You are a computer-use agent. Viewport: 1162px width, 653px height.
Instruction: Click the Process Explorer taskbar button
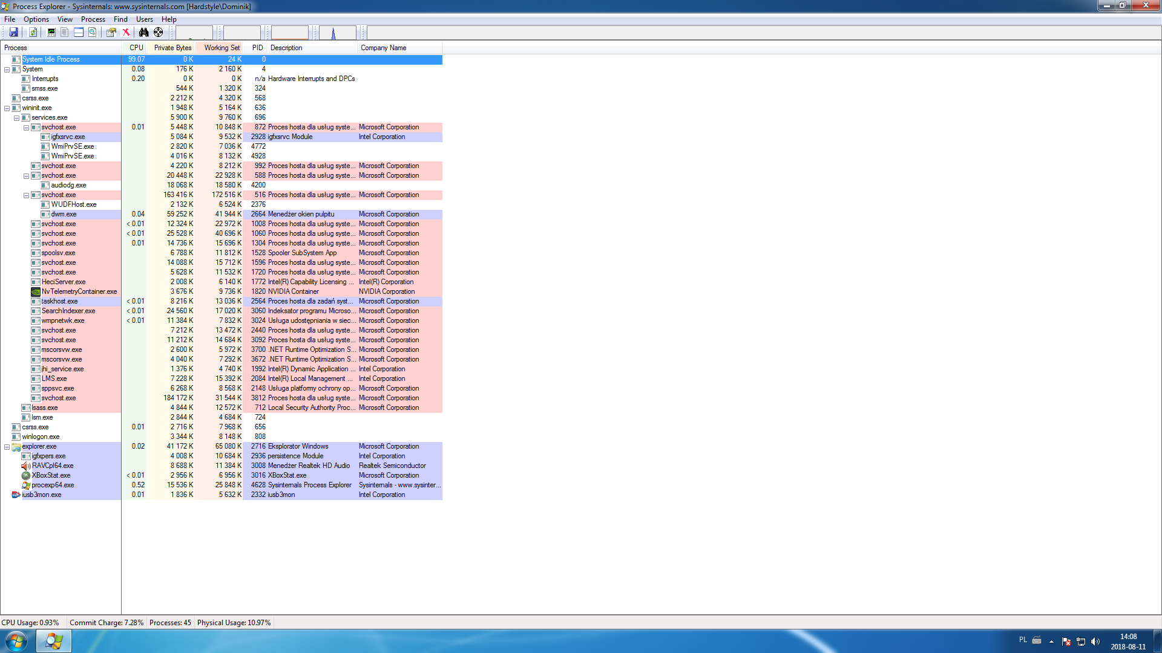coord(54,641)
